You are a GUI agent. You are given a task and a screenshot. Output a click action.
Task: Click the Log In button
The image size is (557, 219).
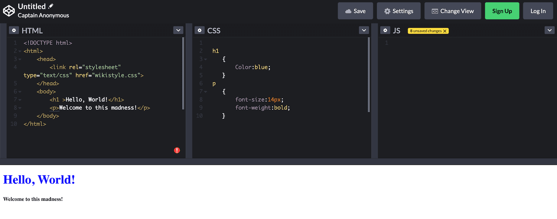click(538, 11)
